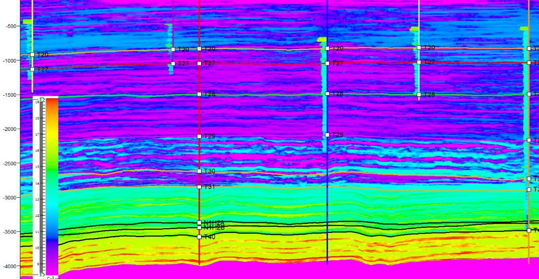539x279 pixels.
Task: Select T28 marker on the thick red well
Action: (199, 94)
